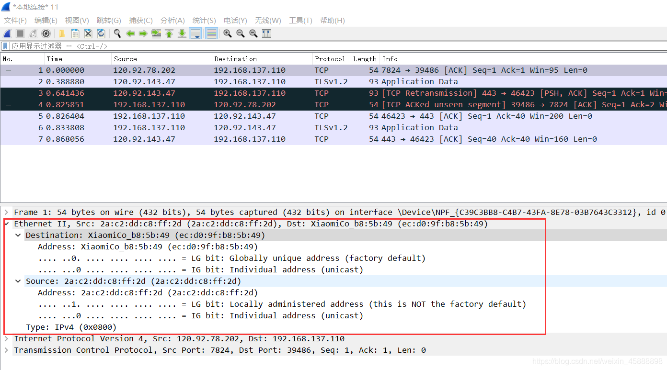Select packet 5 at time 0.826404
This screenshot has height=370, width=667.
click(333, 116)
